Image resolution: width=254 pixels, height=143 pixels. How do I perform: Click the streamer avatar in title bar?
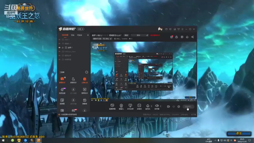tap(160, 29)
